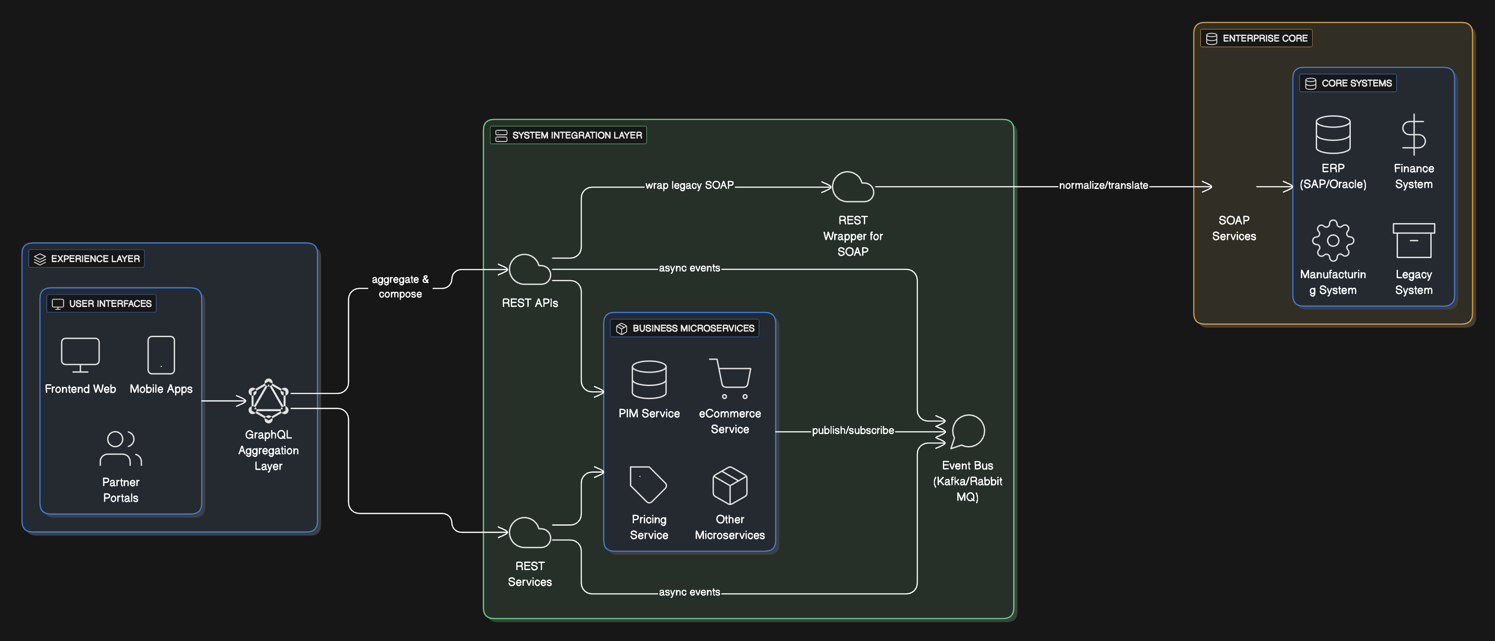
Task: Click the 'aggregate & compose' edge label
Action: coord(400,286)
